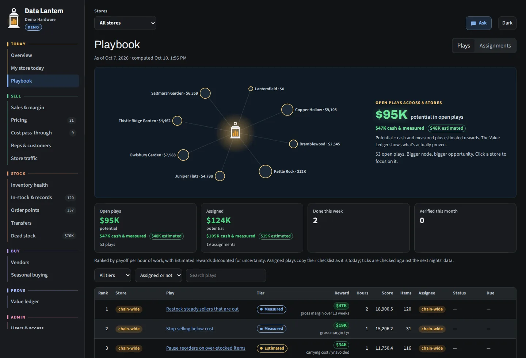Go to Overview in sidebar
526x358 pixels.
coord(43,56)
